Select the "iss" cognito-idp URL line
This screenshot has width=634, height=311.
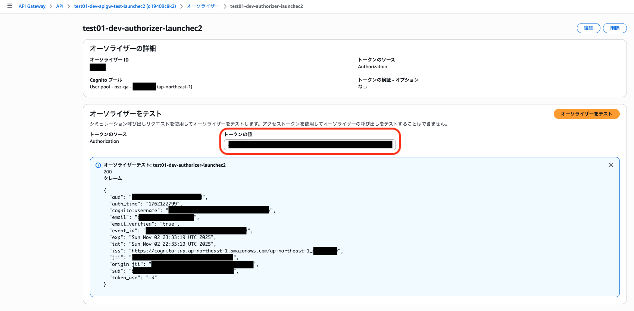tap(226, 251)
